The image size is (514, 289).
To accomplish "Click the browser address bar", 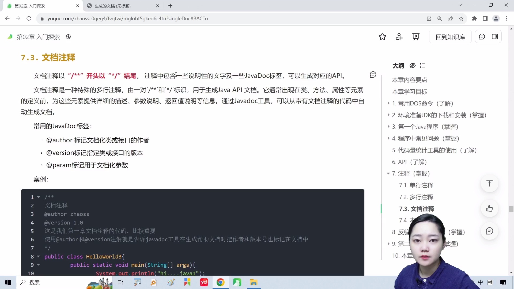I will tap(161, 18).
